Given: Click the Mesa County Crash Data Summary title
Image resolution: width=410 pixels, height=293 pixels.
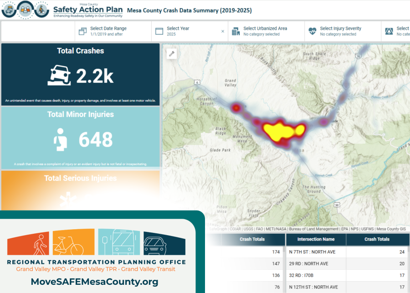Looking at the screenshot, I should click(x=190, y=10).
